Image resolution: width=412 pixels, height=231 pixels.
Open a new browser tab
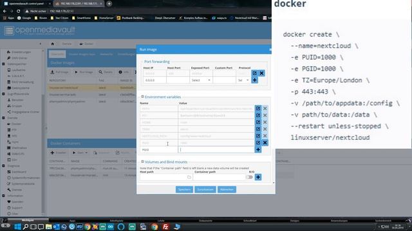109,4
